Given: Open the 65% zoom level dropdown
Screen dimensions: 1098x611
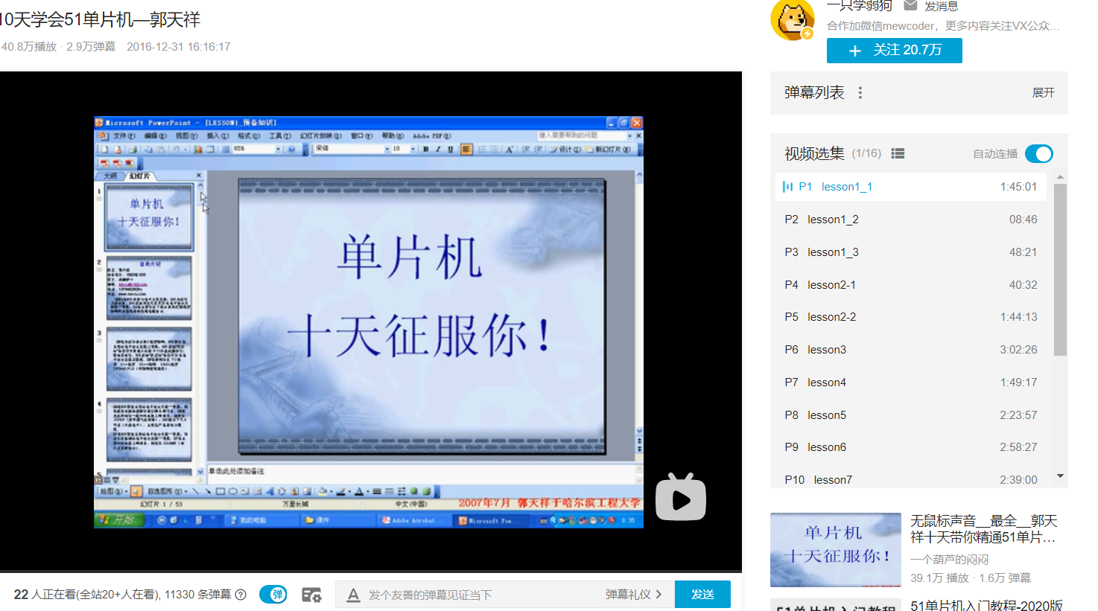Looking at the screenshot, I should tap(278, 150).
